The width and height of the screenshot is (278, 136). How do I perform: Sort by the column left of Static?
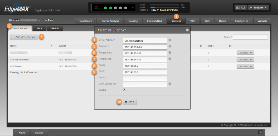click(201, 46)
